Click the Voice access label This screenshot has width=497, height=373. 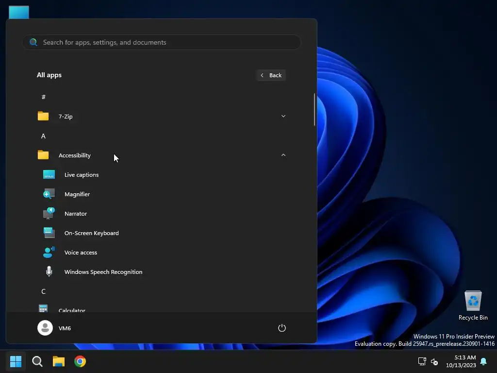(81, 253)
